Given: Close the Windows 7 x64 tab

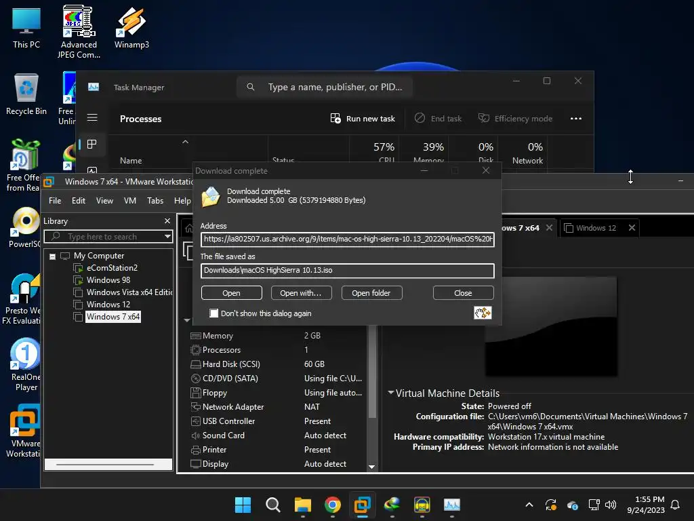Looking at the screenshot, I should pyautogui.click(x=549, y=228).
